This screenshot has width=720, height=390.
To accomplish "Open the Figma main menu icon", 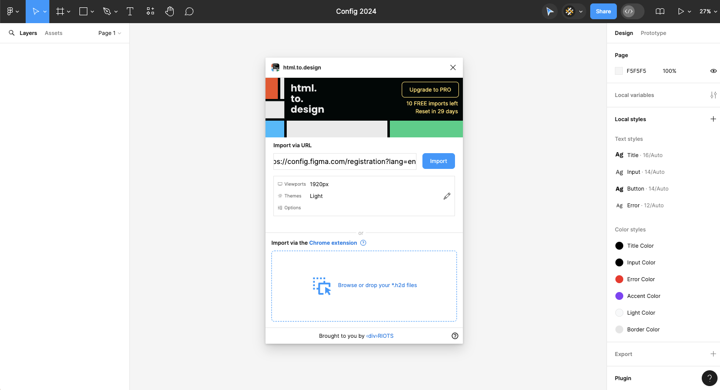I will point(10,11).
